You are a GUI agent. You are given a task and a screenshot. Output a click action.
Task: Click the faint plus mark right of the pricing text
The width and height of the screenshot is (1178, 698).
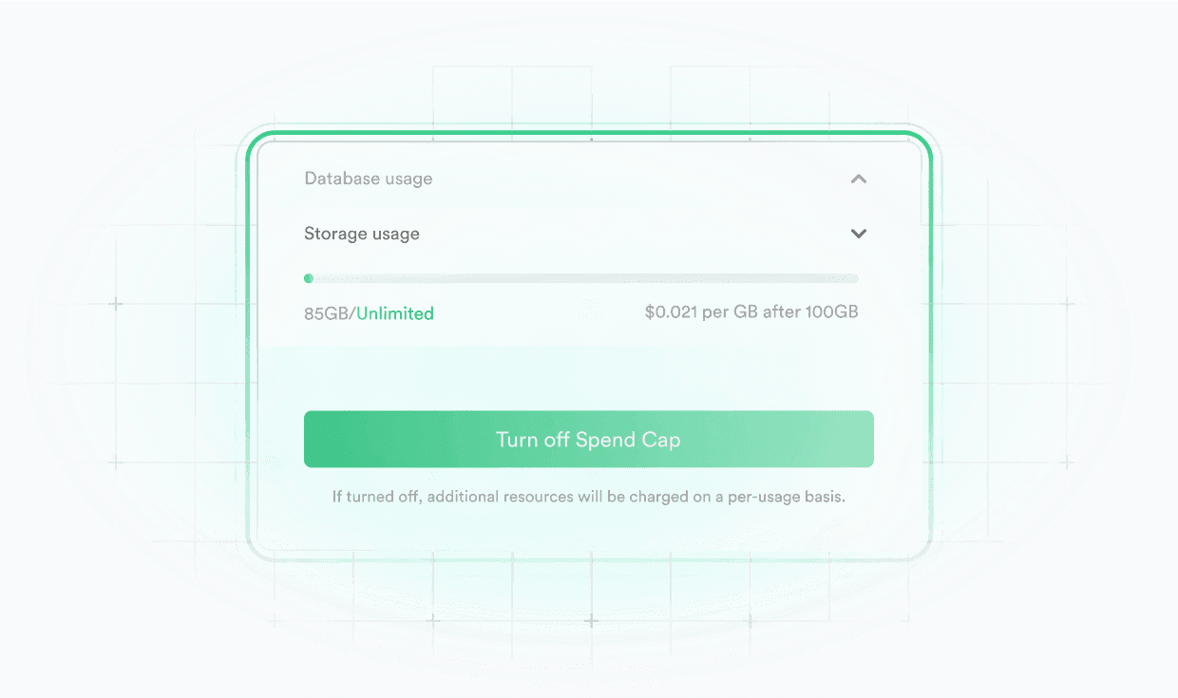click(1067, 304)
